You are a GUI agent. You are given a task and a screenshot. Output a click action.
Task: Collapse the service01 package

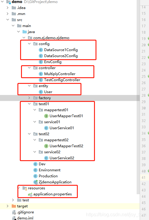(x=35, y=122)
